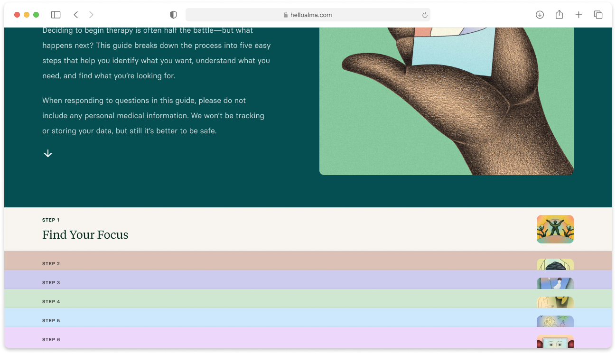Open the privacy shield report icon
Image resolution: width=616 pixels, height=354 pixels.
[x=173, y=15]
